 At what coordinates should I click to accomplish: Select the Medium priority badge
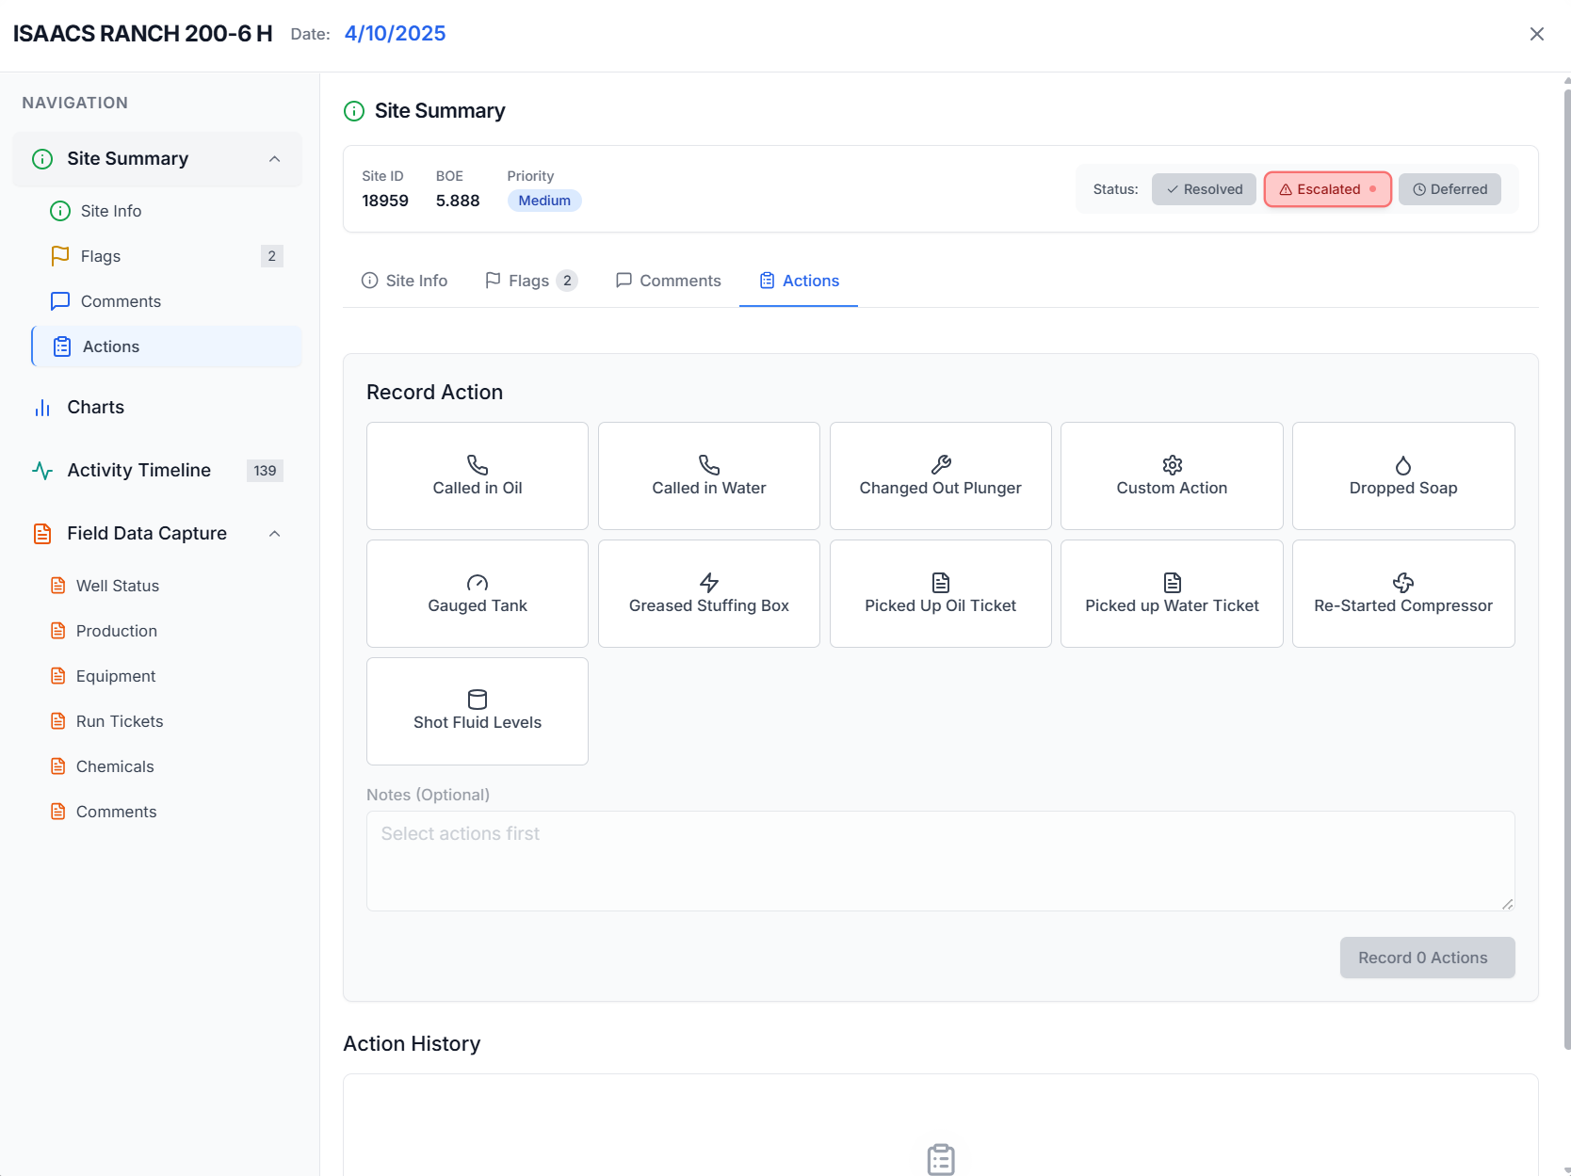[543, 200]
